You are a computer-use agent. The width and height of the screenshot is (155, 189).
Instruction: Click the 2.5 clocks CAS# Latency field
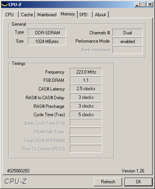(86, 89)
